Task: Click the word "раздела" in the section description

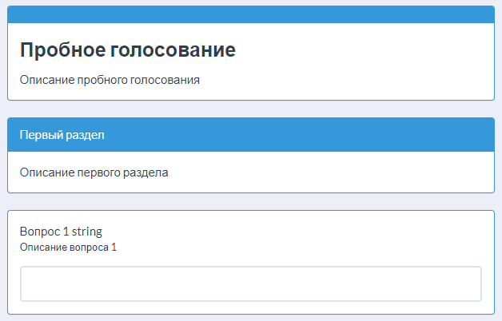Action: click(x=145, y=172)
